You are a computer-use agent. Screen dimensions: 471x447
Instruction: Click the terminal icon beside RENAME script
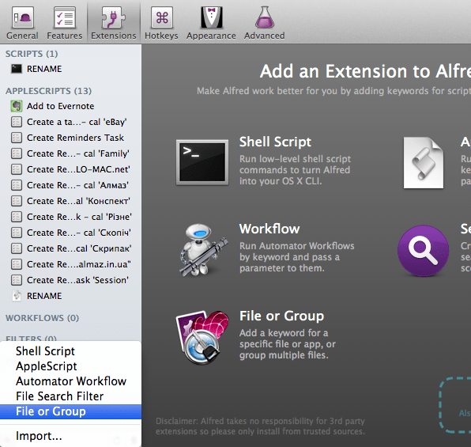point(17,69)
